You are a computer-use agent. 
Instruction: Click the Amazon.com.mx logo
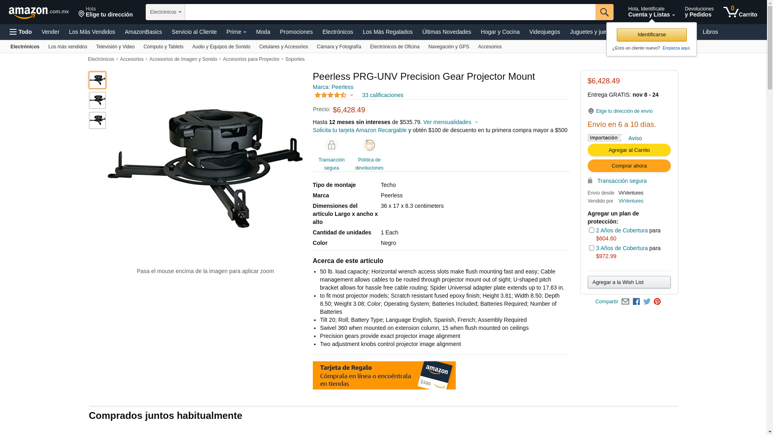[39, 12]
